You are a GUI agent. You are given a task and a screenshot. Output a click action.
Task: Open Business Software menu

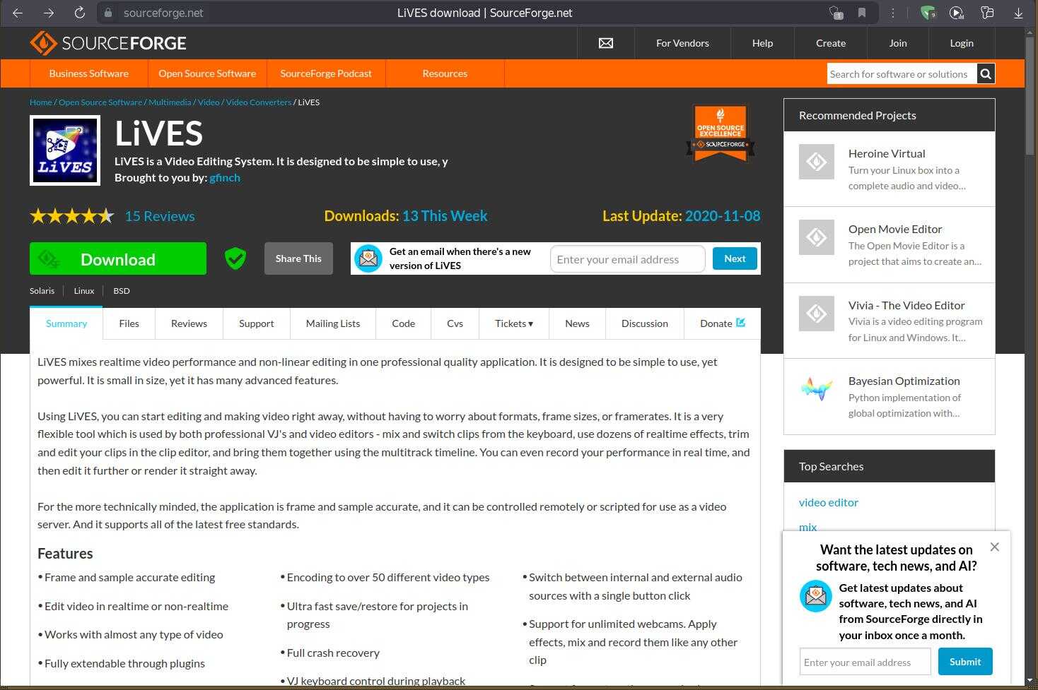pyautogui.click(x=89, y=73)
